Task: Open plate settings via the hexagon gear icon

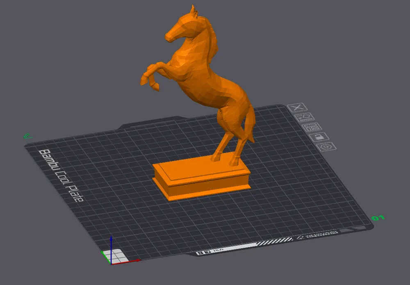Action: [x=326, y=147]
